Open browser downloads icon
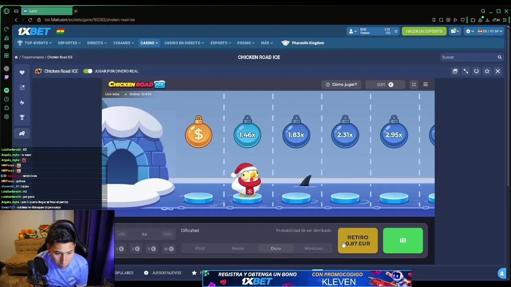Image resolution: width=511 pixels, height=287 pixels. pyautogui.click(x=487, y=20)
